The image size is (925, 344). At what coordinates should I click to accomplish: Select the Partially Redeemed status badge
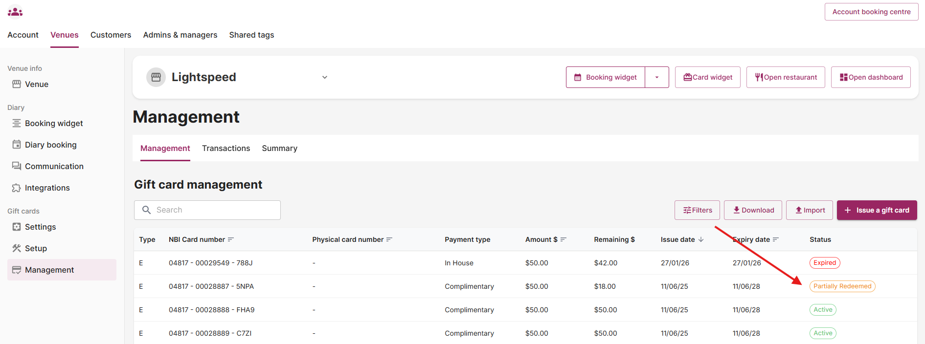coord(842,286)
